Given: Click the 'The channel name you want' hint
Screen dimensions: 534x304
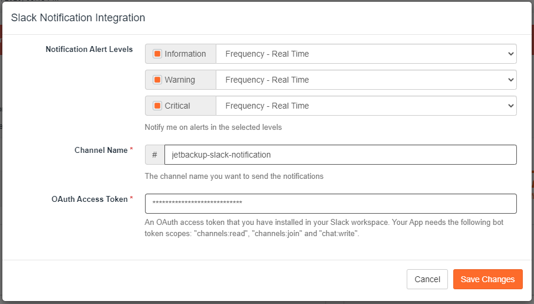Looking at the screenshot, I should pos(234,176).
